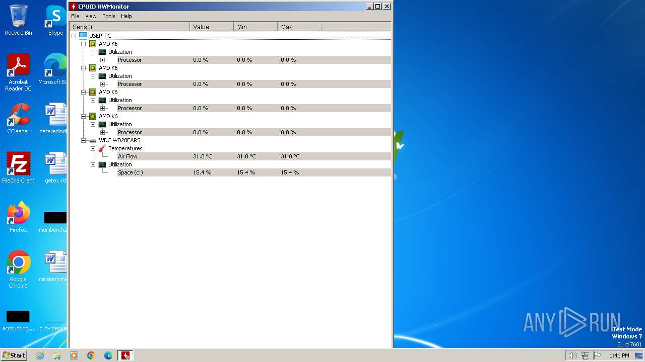Viewport: 645px width, 362px height.
Task: Open the File menu
Action: [75, 16]
